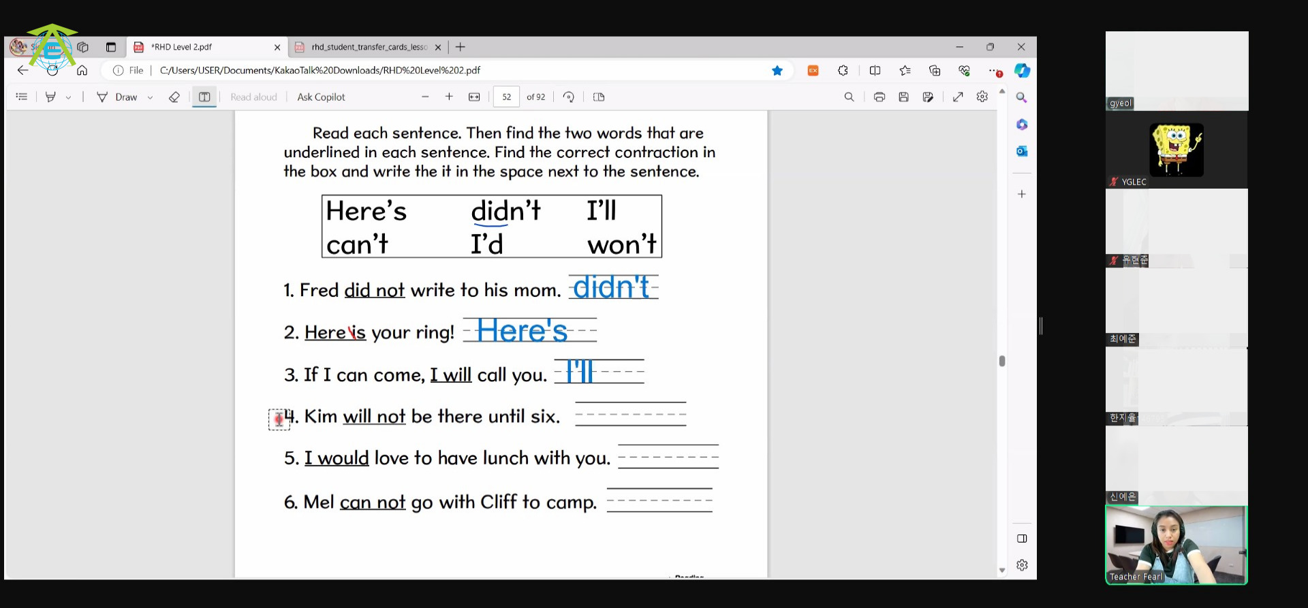Save the PDF file

tap(903, 97)
